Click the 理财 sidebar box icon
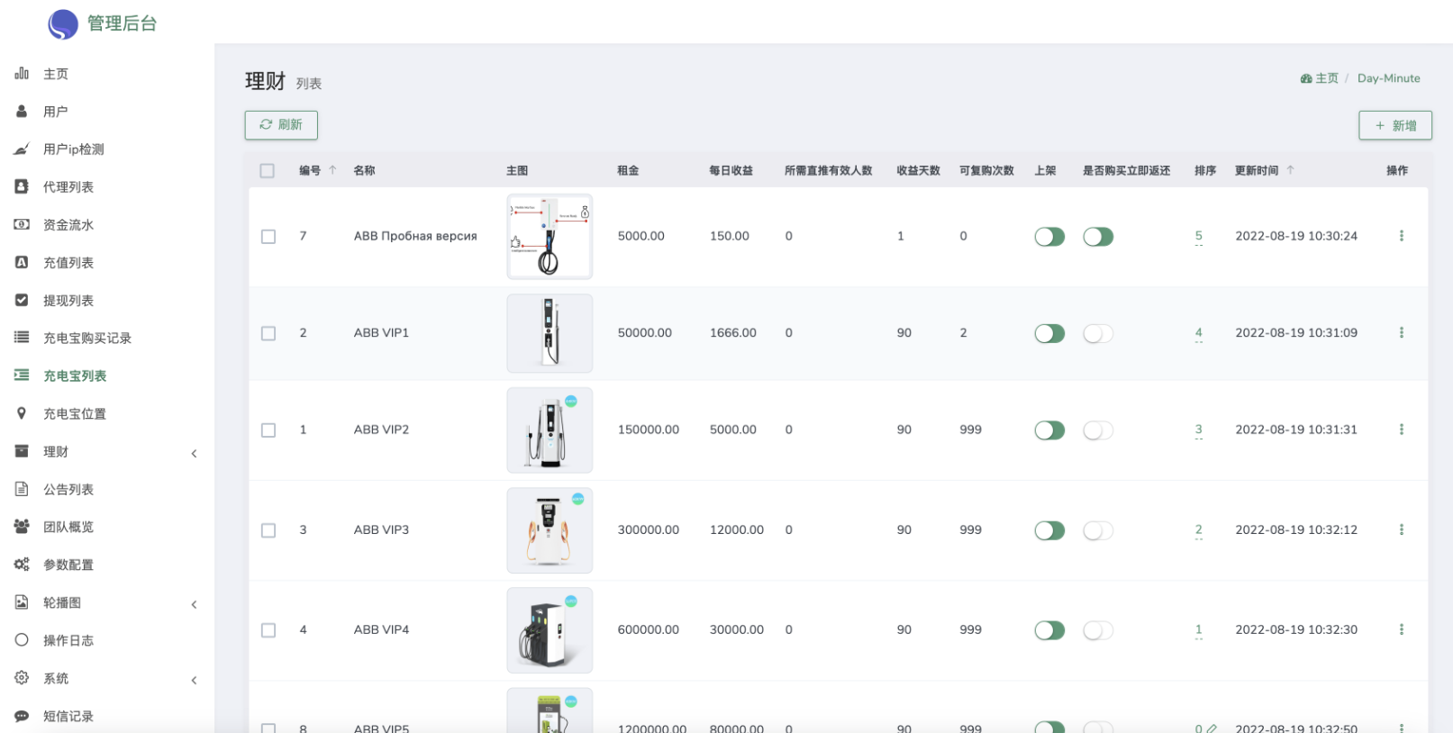 click(x=22, y=451)
